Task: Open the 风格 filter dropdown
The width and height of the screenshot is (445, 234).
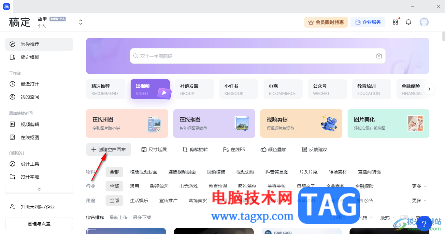Action: point(365,217)
